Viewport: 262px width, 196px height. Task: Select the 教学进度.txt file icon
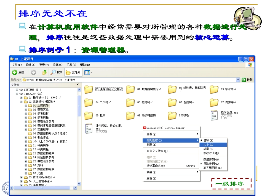coord(214,115)
